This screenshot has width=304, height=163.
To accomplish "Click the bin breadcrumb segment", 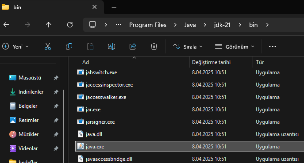I will pos(254,25).
